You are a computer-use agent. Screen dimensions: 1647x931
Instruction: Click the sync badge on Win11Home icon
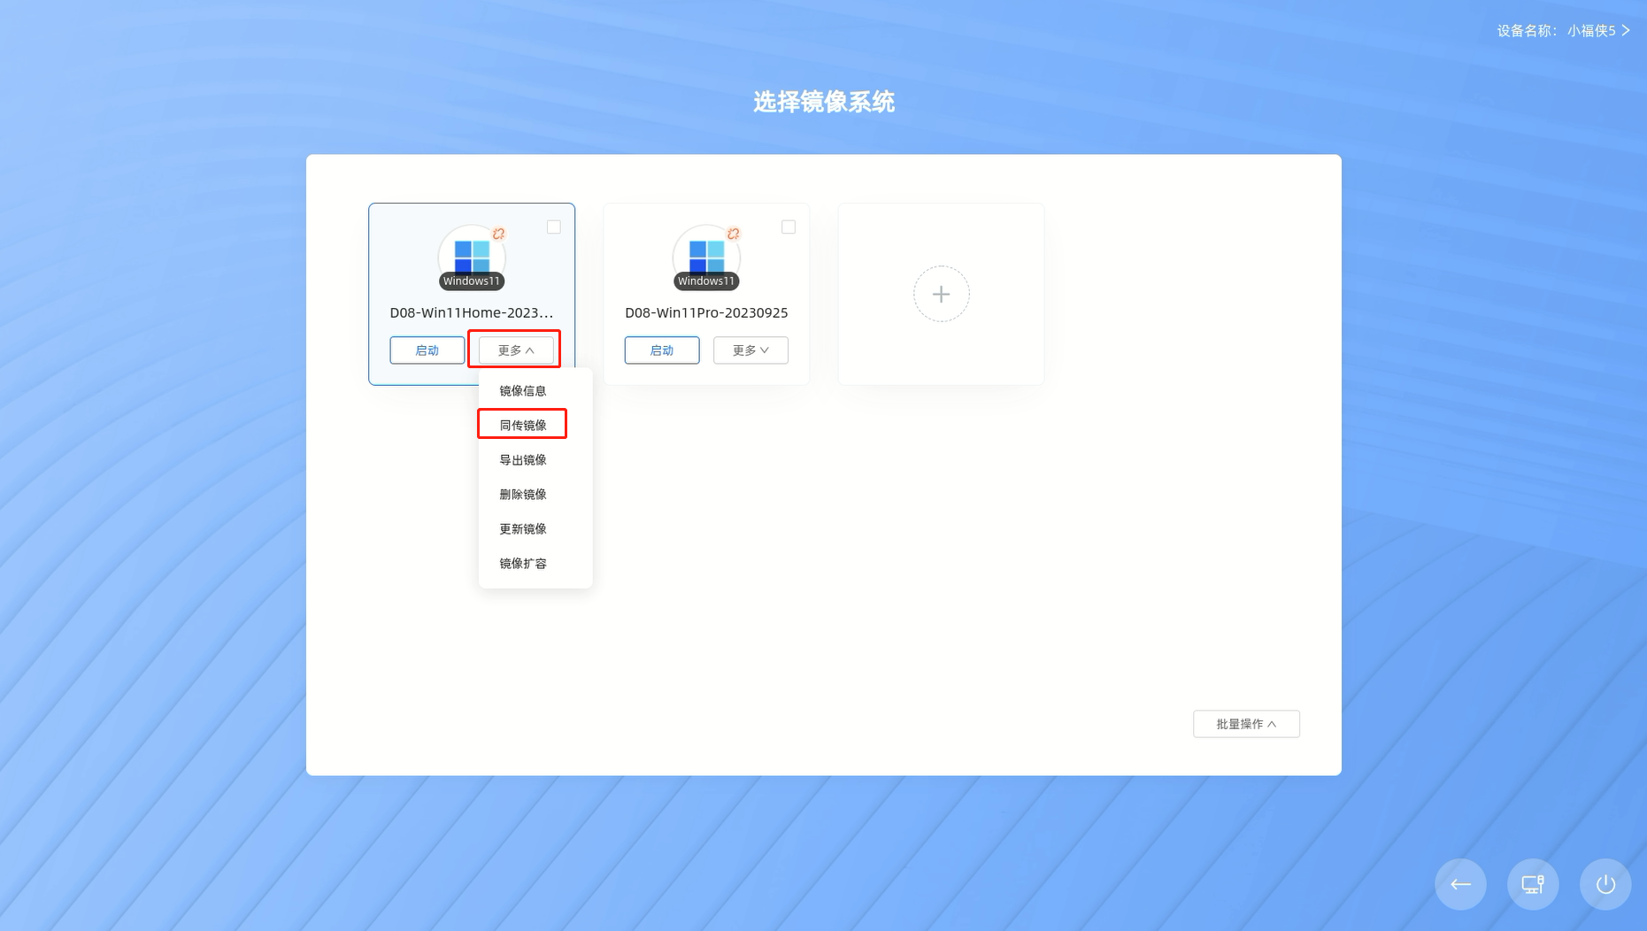click(498, 234)
